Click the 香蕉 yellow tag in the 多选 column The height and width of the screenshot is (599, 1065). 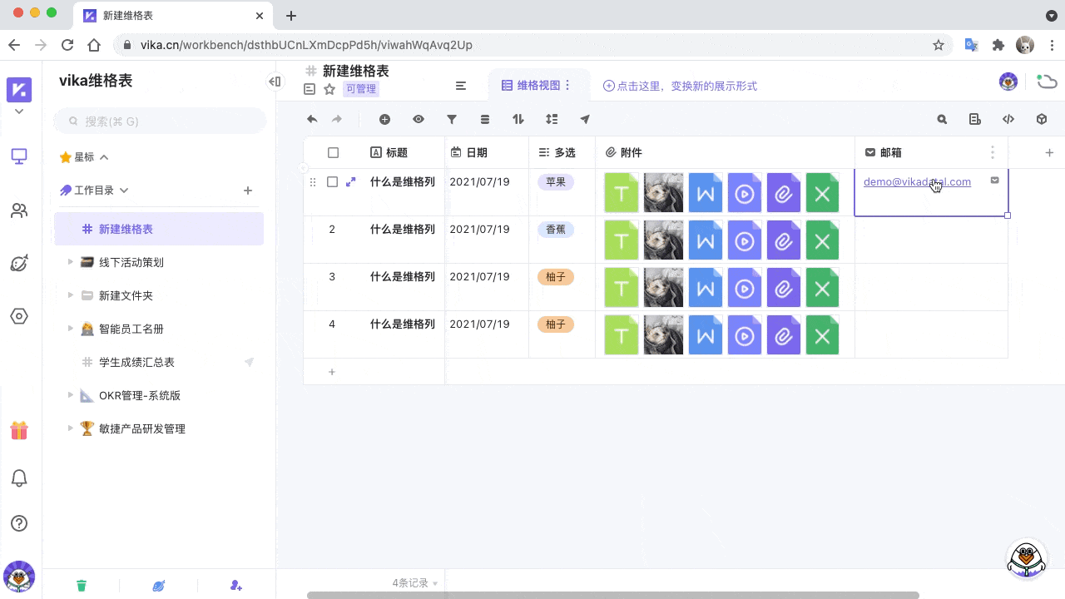[x=555, y=230]
